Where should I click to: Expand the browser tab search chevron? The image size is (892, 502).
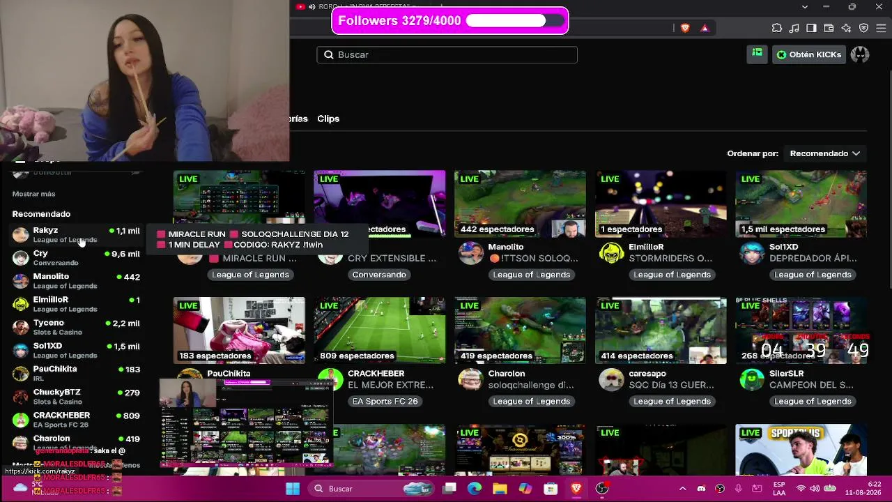pyautogui.click(x=805, y=7)
